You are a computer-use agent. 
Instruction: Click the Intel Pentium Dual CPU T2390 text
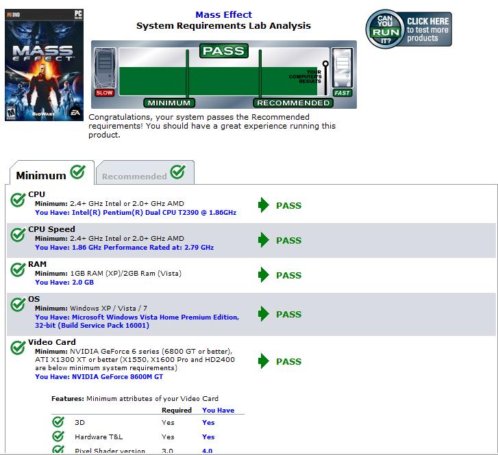tap(154, 213)
